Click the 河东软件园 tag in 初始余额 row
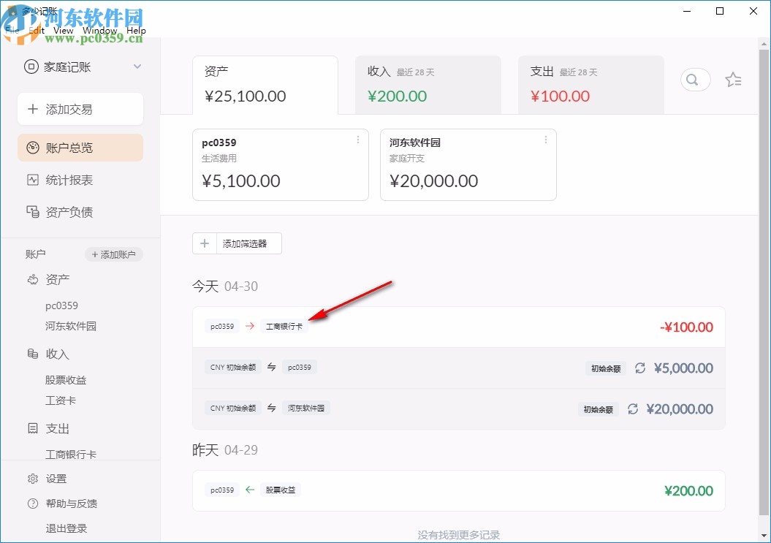 coord(306,408)
